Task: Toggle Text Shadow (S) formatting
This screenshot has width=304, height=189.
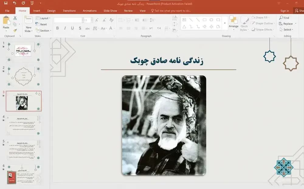Action: tap(80, 28)
